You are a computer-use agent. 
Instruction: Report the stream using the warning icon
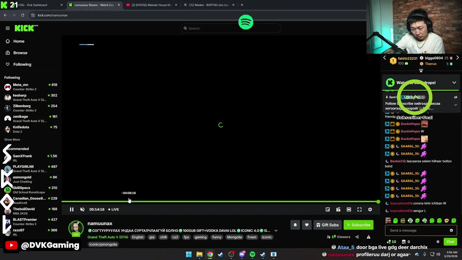(x=369, y=237)
